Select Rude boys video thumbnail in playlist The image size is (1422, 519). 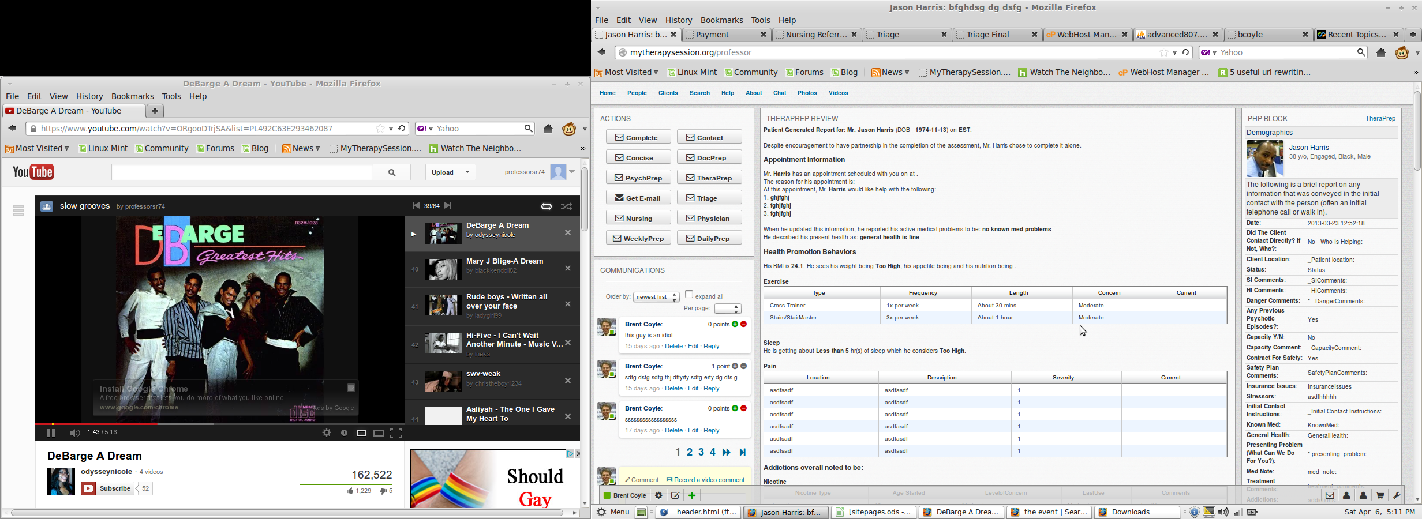(x=443, y=306)
